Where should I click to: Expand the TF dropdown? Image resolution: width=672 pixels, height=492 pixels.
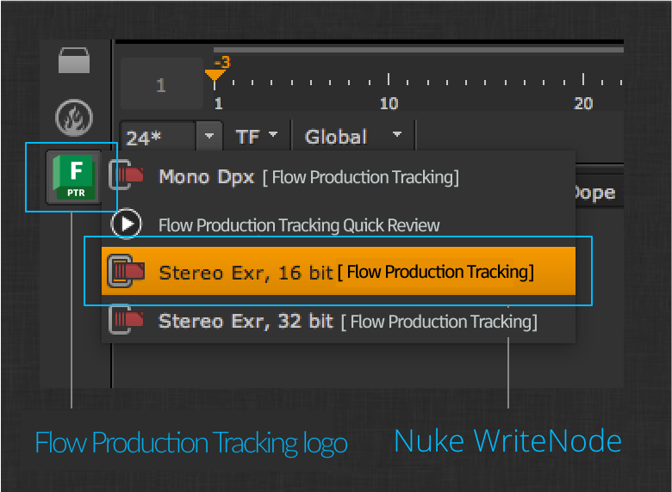(256, 137)
